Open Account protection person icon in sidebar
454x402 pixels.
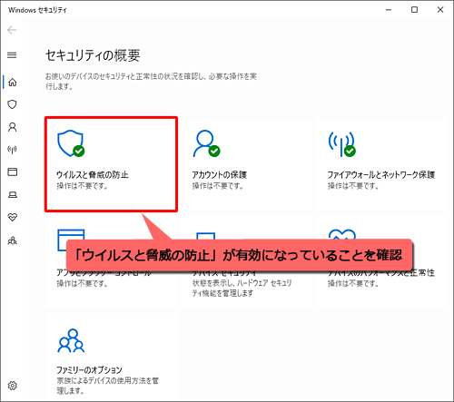pos(13,127)
